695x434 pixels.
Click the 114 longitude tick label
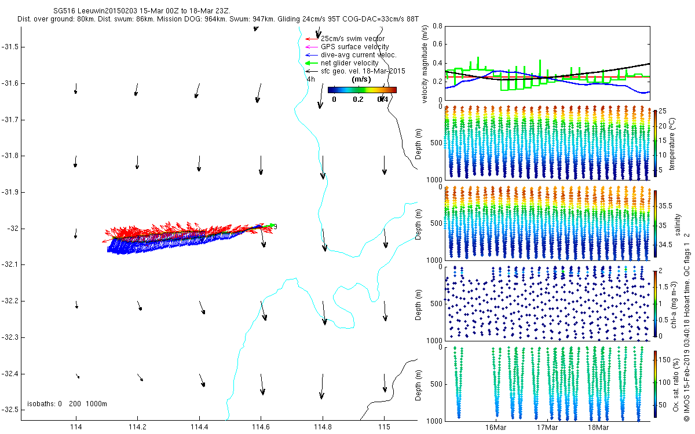pyautogui.click(x=75, y=426)
